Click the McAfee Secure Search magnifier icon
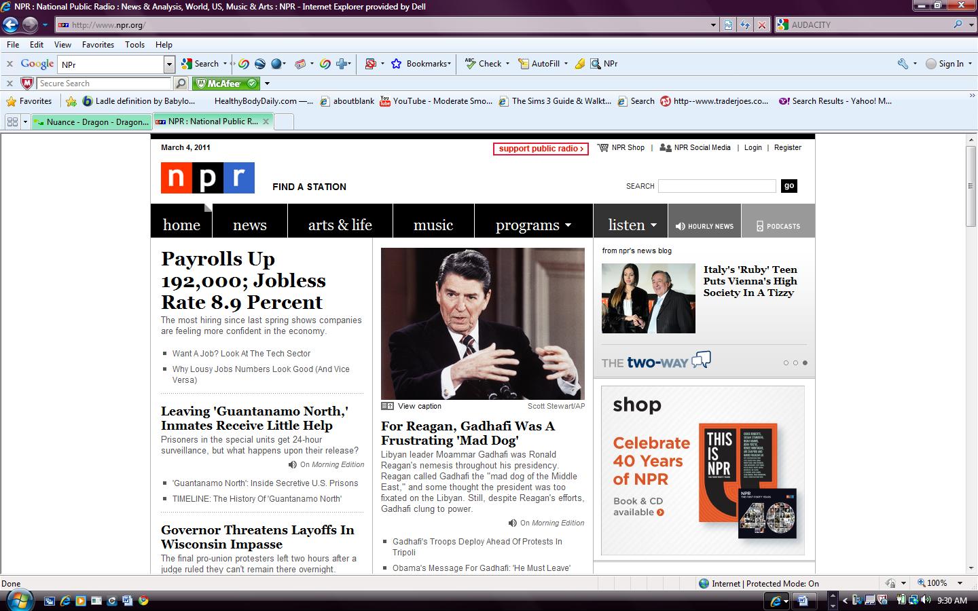 coord(181,84)
